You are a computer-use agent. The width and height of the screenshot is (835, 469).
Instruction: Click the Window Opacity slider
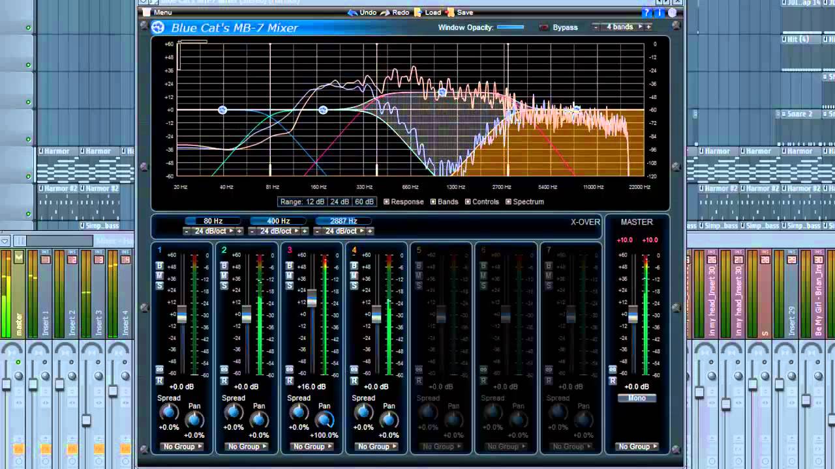[x=511, y=27]
